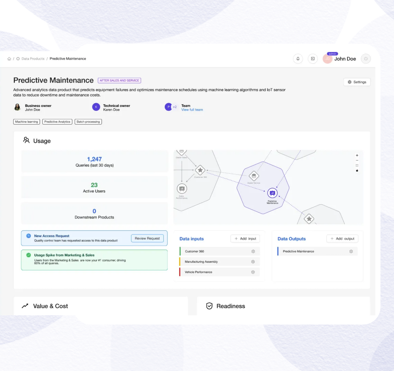Click the AFTER SALES AND SERVICE badge

[x=119, y=81]
